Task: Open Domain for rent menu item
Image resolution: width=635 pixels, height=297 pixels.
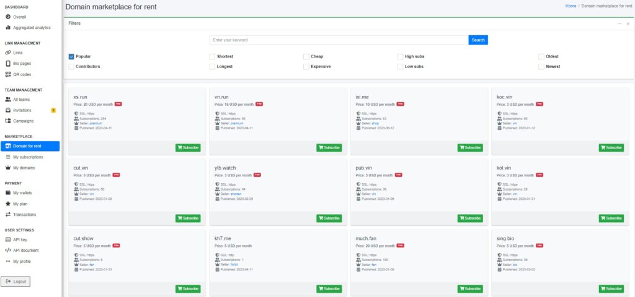Action: [x=30, y=146]
